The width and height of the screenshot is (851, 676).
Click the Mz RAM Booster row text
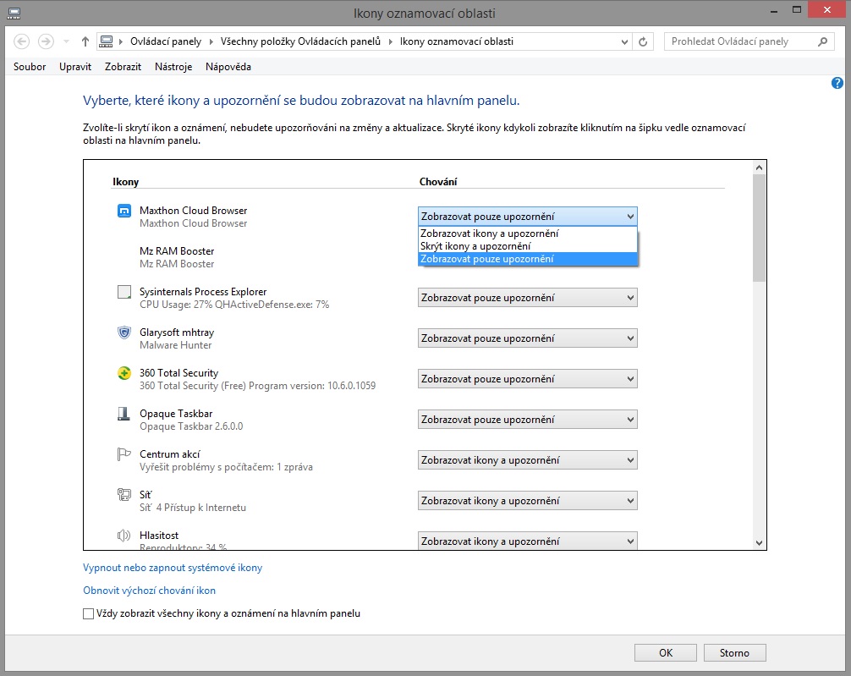[177, 257]
